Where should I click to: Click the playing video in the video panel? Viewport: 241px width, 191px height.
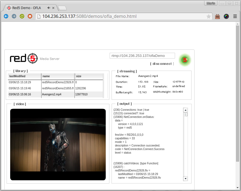(58, 145)
